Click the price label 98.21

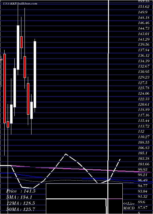[x=143, y=175]
